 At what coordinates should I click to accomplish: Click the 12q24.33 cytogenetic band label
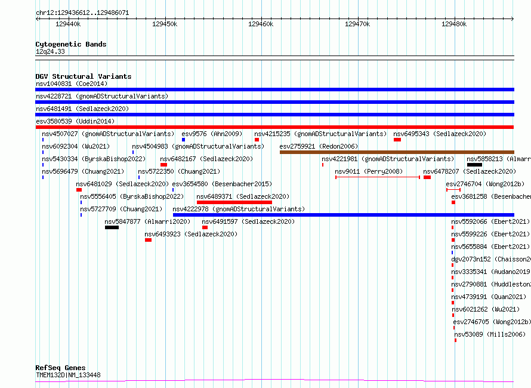[50, 51]
